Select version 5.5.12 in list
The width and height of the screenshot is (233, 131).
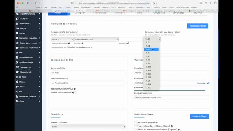pyautogui.click(x=151, y=67)
